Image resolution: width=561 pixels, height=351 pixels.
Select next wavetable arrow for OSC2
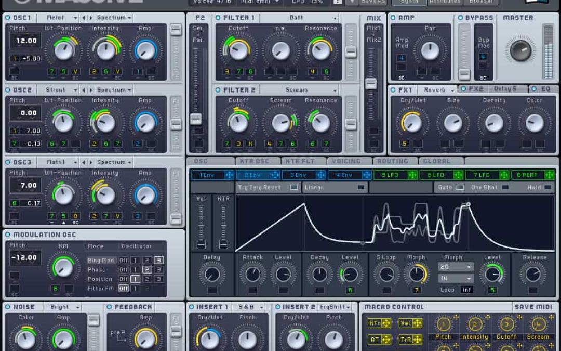(x=90, y=90)
